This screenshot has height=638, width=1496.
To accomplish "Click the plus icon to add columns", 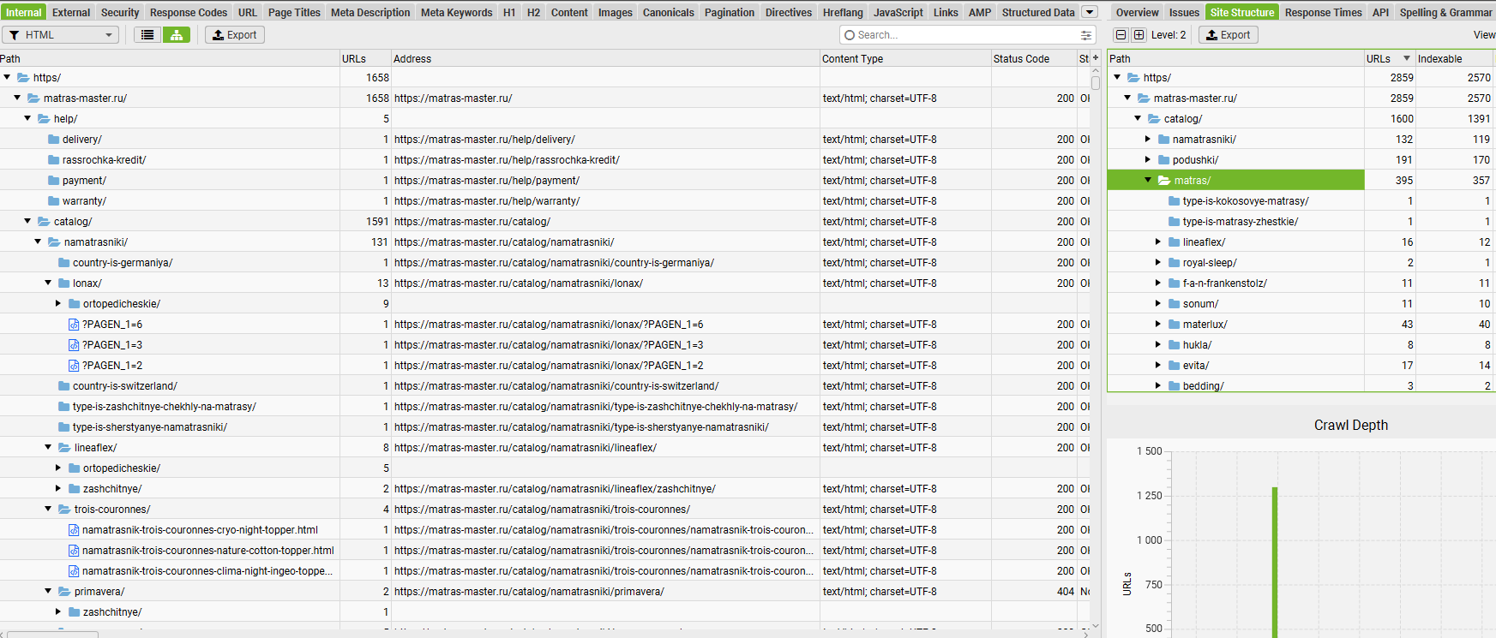I will coord(1095,58).
